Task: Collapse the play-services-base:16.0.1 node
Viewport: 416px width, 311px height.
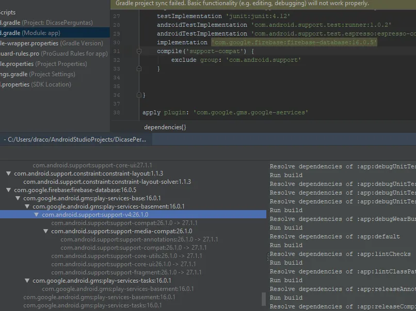Action: pos(18,198)
